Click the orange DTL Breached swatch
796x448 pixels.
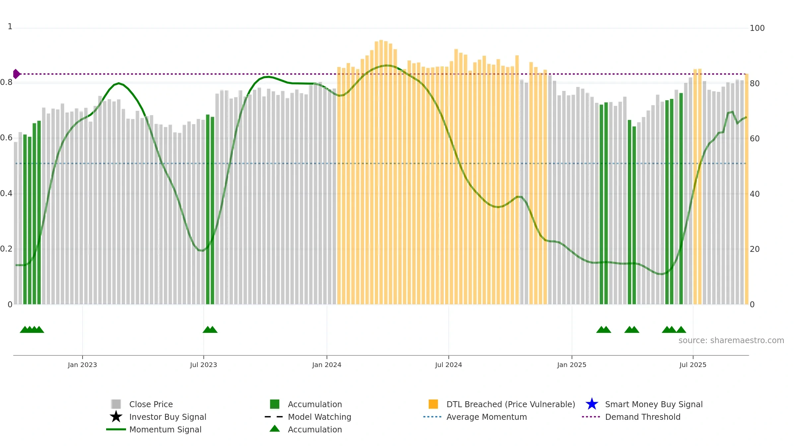(x=433, y=404)
